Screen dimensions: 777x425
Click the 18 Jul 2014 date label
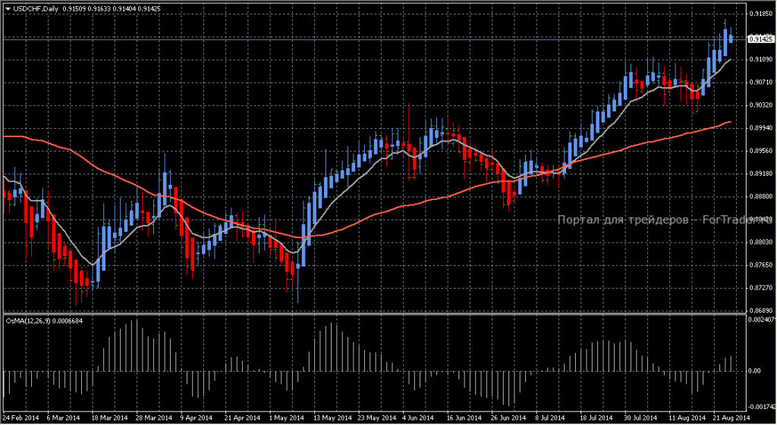[x=598, y=418]
